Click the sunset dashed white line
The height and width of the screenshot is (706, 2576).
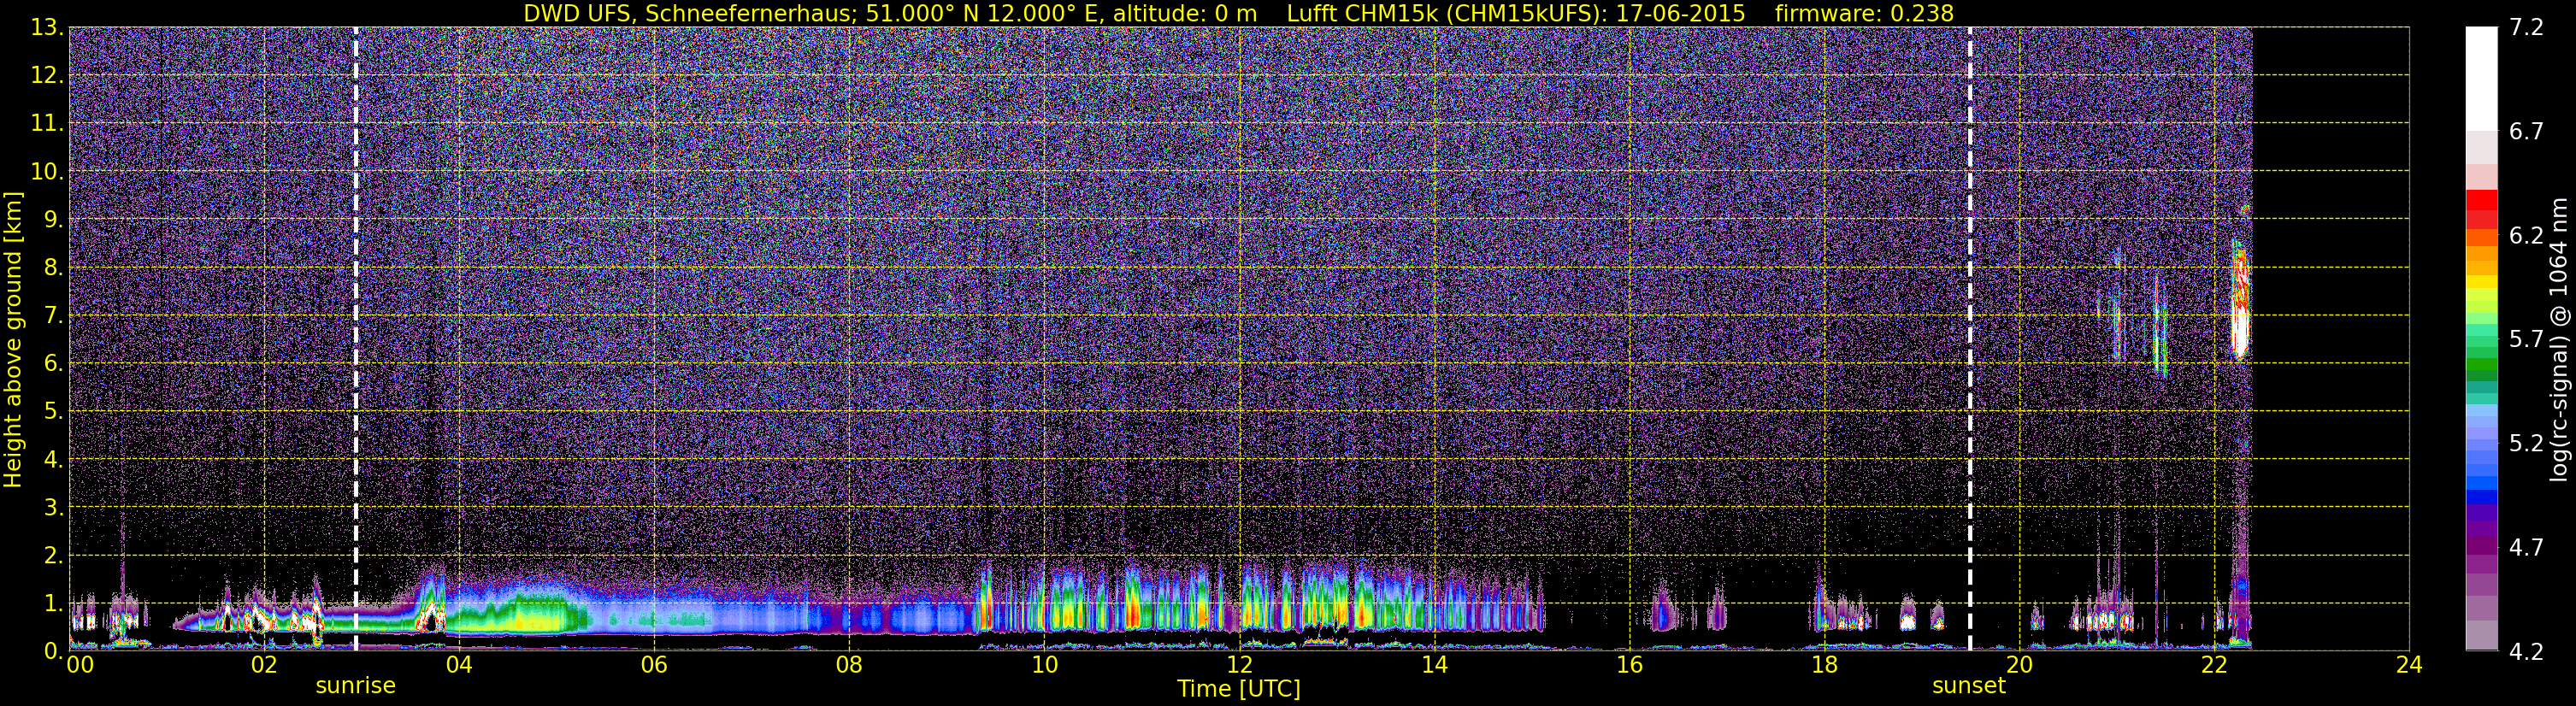(x=1969, y=339)
